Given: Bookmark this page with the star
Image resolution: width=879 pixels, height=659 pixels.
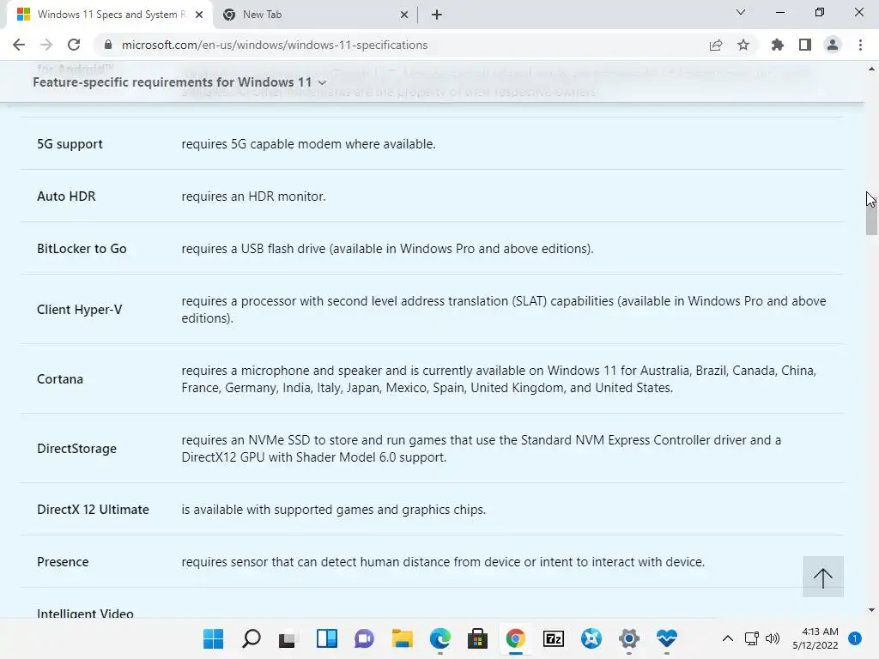Looking at the screenshot, I should tap(743, 45).
